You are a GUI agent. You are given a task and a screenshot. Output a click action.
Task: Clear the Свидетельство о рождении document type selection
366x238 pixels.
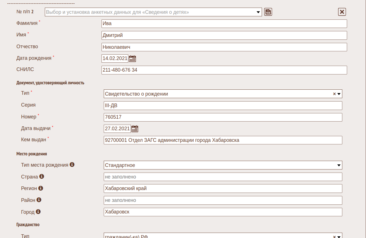334,94
